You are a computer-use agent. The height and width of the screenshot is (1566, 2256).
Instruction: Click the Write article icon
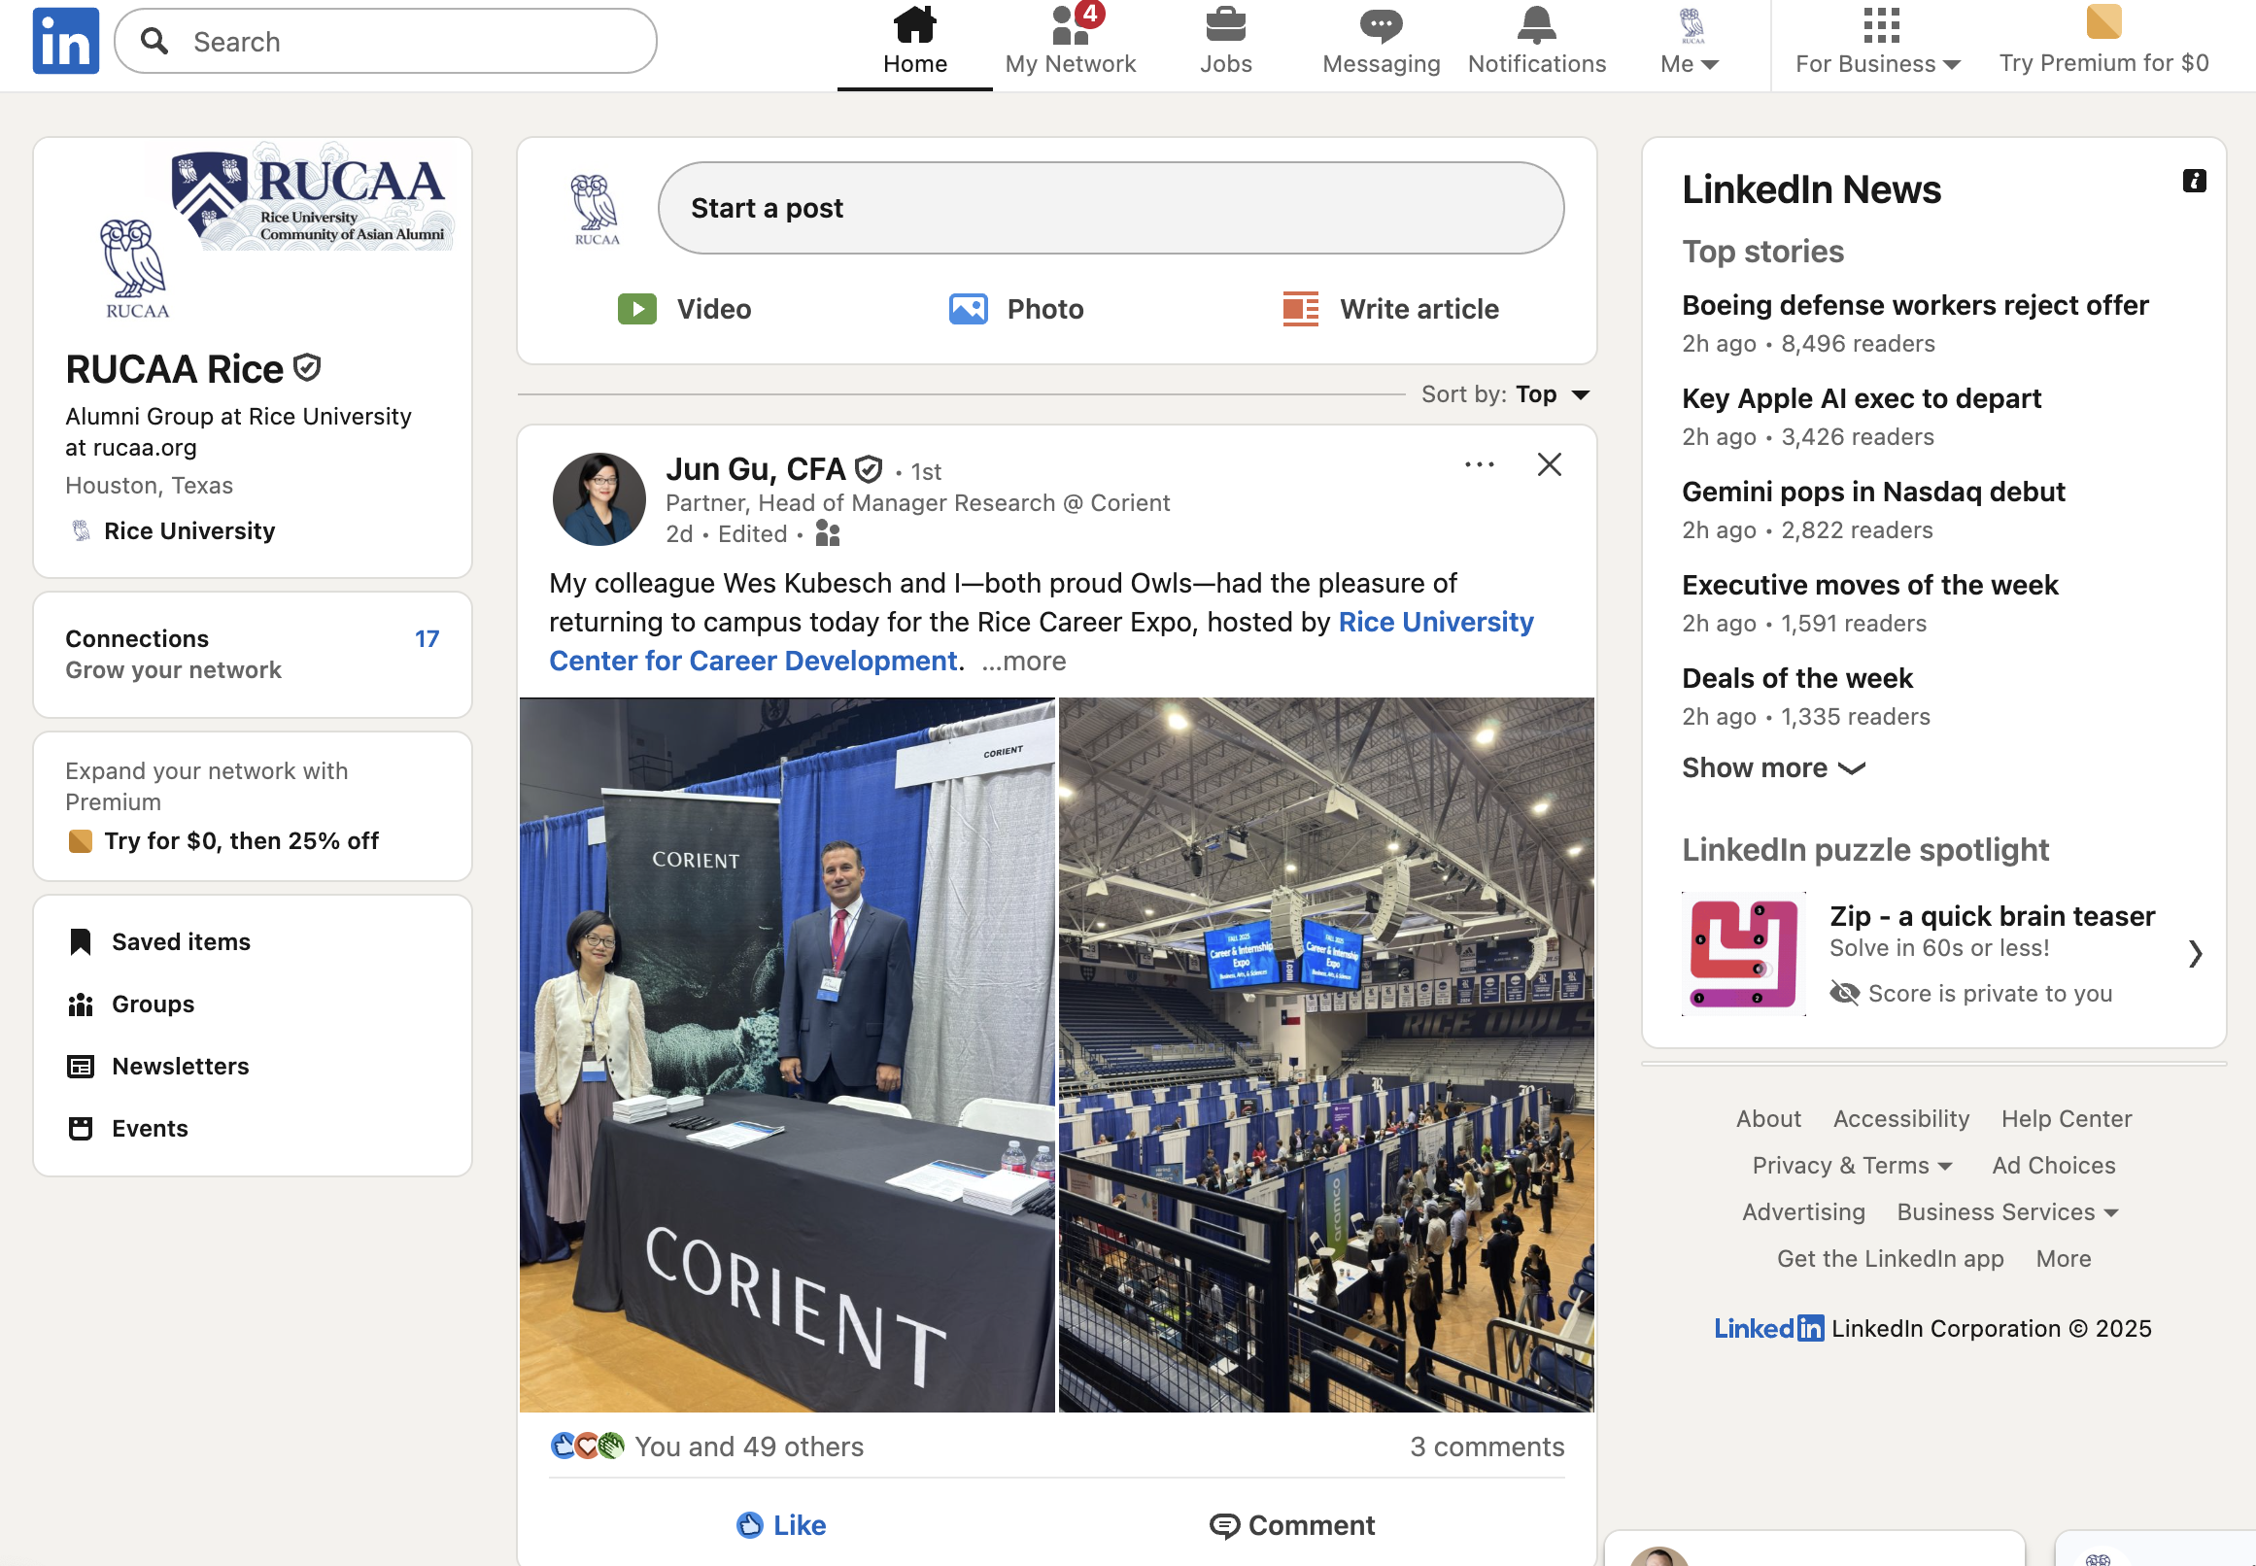(1300, 309)
